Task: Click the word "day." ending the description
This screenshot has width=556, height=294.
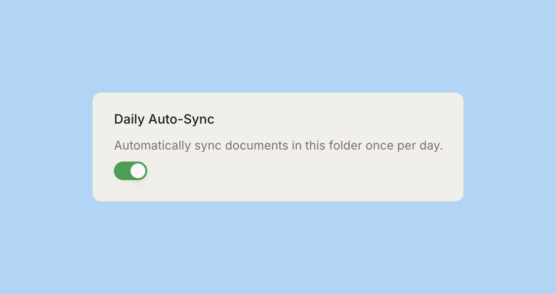Action: (430, 145)
